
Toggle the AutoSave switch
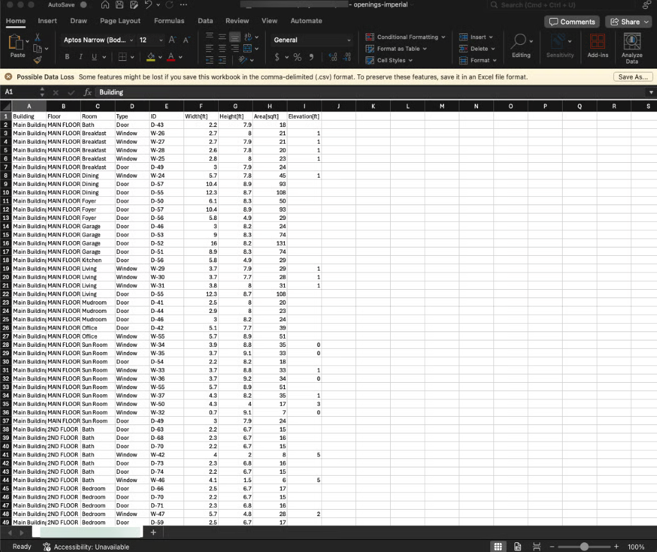(83, 5)
